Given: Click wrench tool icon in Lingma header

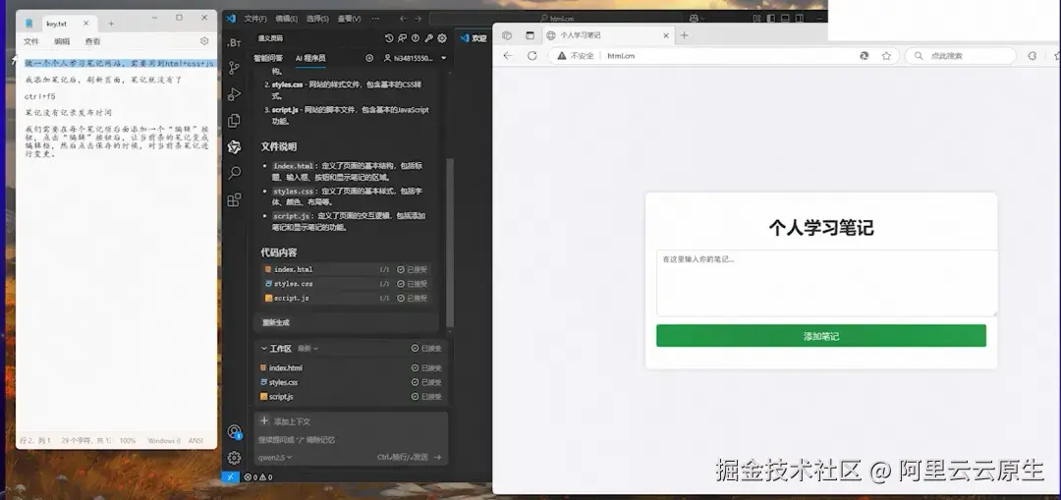Looking at the screenshot, I should (428, 38).
